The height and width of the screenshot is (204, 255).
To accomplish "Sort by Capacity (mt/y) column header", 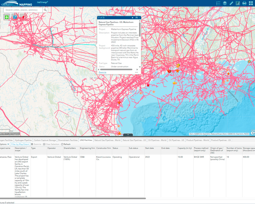I will coord(186,148).
